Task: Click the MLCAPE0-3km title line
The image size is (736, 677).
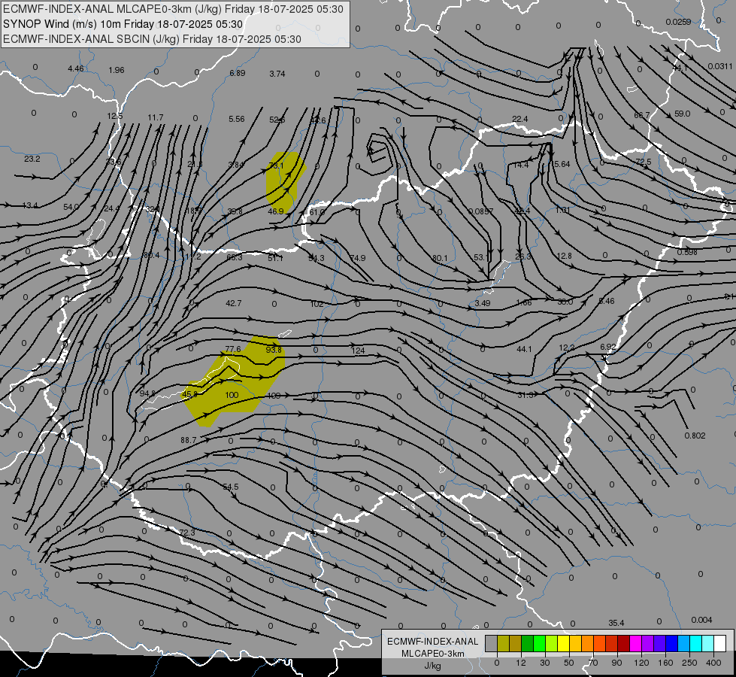Action: click(173, 9)
